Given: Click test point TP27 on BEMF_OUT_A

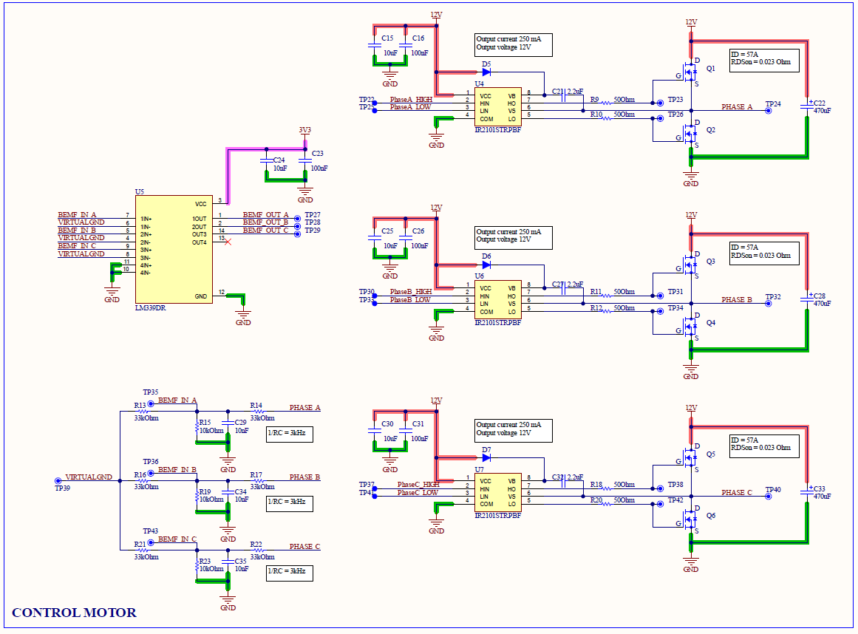Looking at the screenshot, I should pyautogui.click(x=297, y=218).
